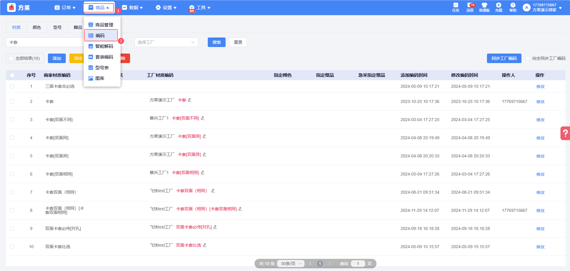Click the edit pencil beside factory code 卡套[双面同]

tap(204, 137)
